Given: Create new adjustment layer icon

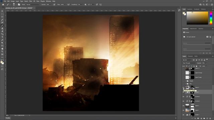Looking at the screenshot, I should [201, 119].
